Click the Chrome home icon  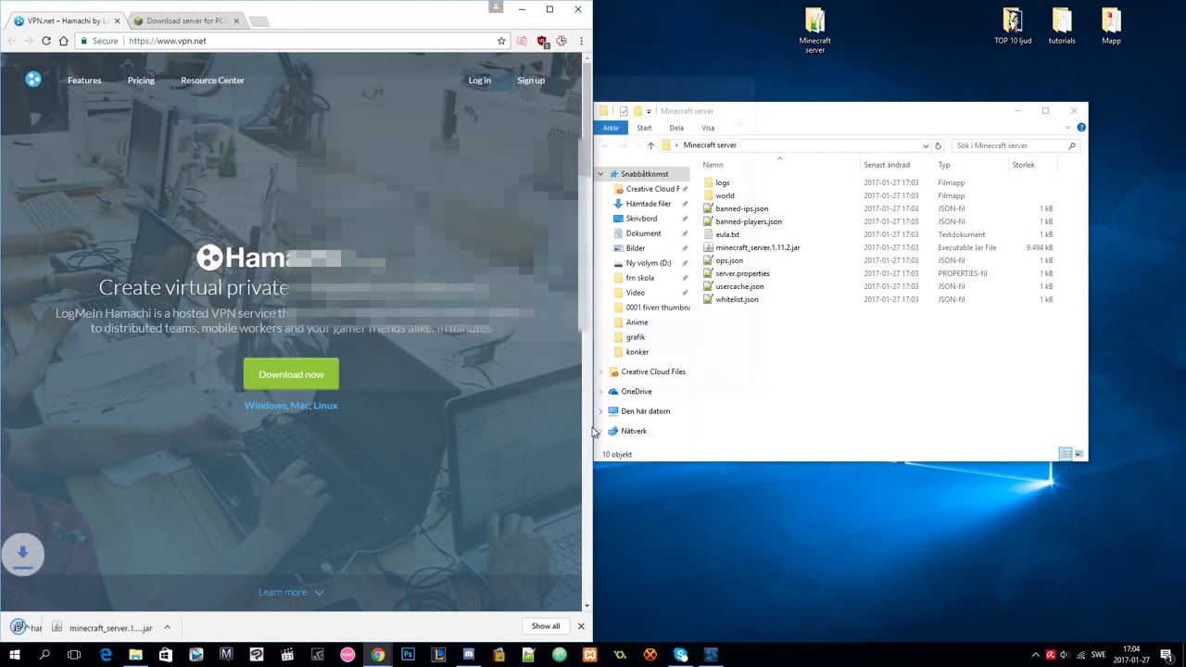[63, 41]
